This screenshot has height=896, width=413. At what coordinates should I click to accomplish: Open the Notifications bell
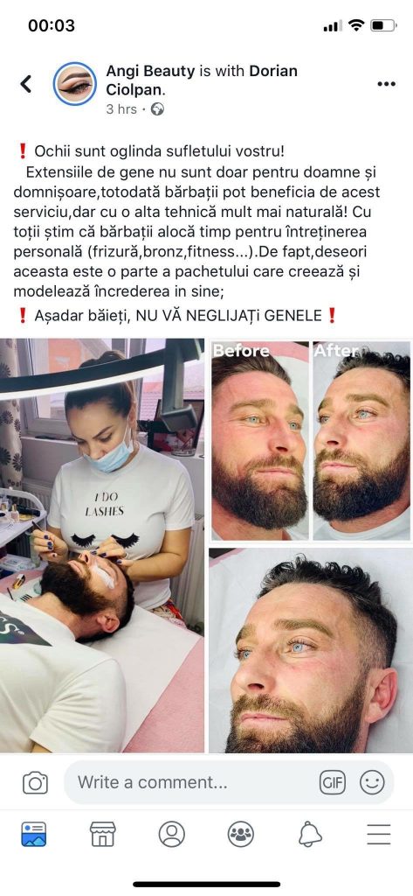[310, 835]
